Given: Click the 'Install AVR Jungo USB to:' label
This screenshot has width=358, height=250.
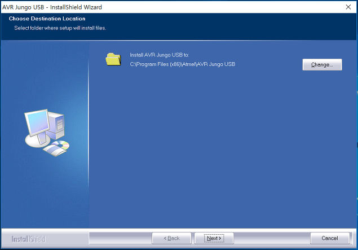Looking at the screenshot, I should pyautogui.click(x=160, y=55).
